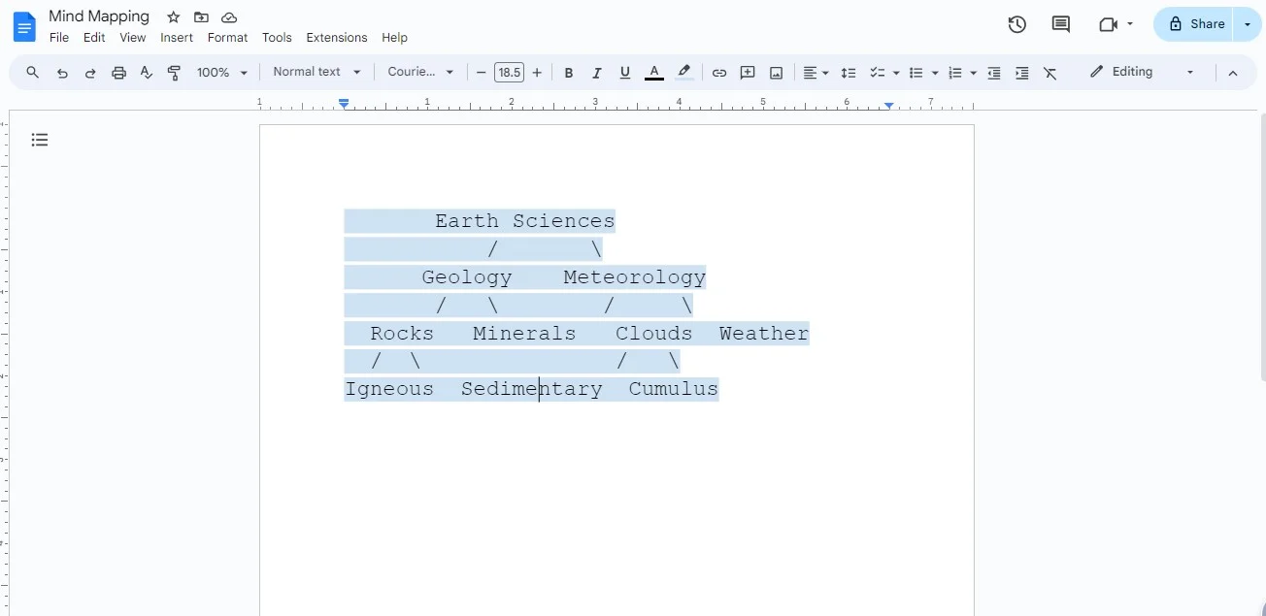
Task: Toggle Italic formatting
Action: pos(597,73)
